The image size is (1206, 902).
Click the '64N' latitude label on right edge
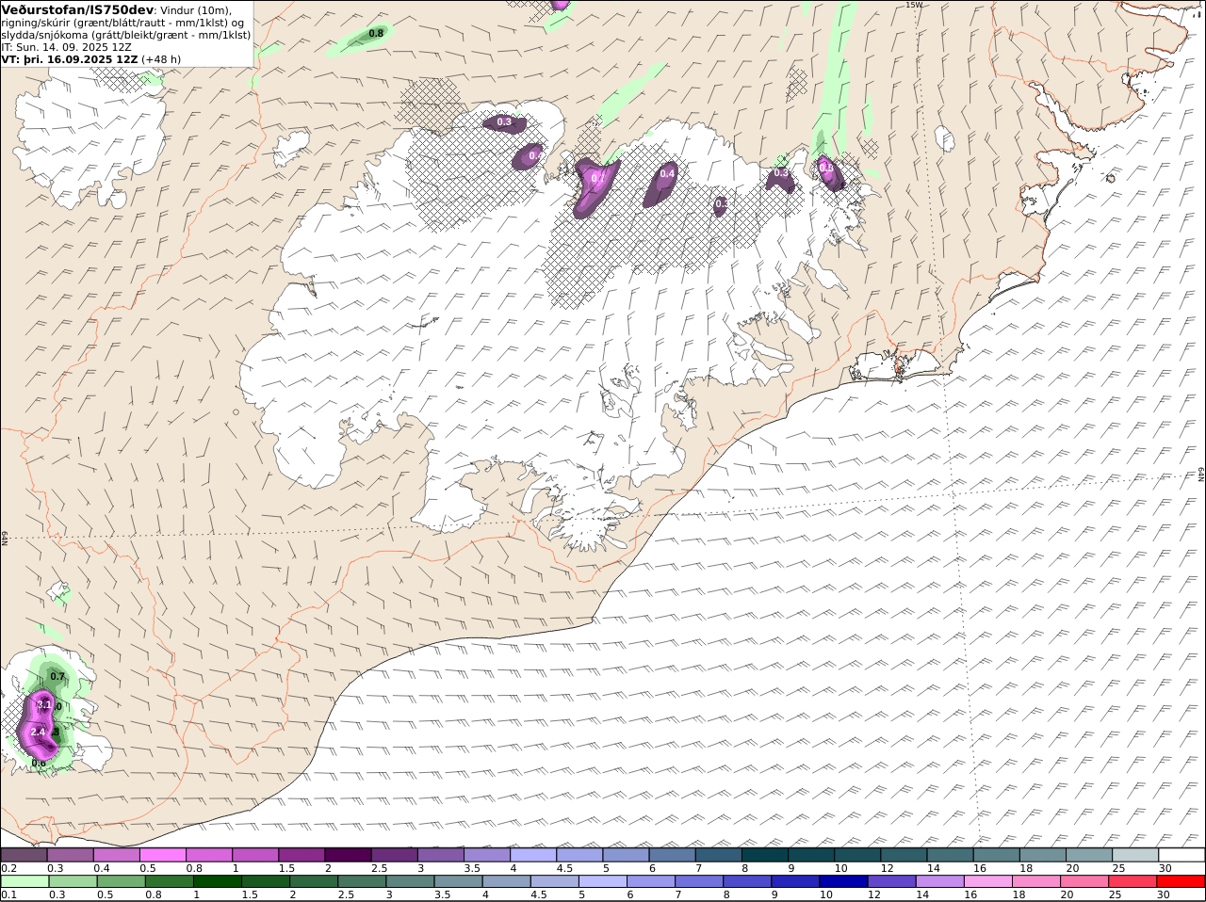(x=1201, y=473)
